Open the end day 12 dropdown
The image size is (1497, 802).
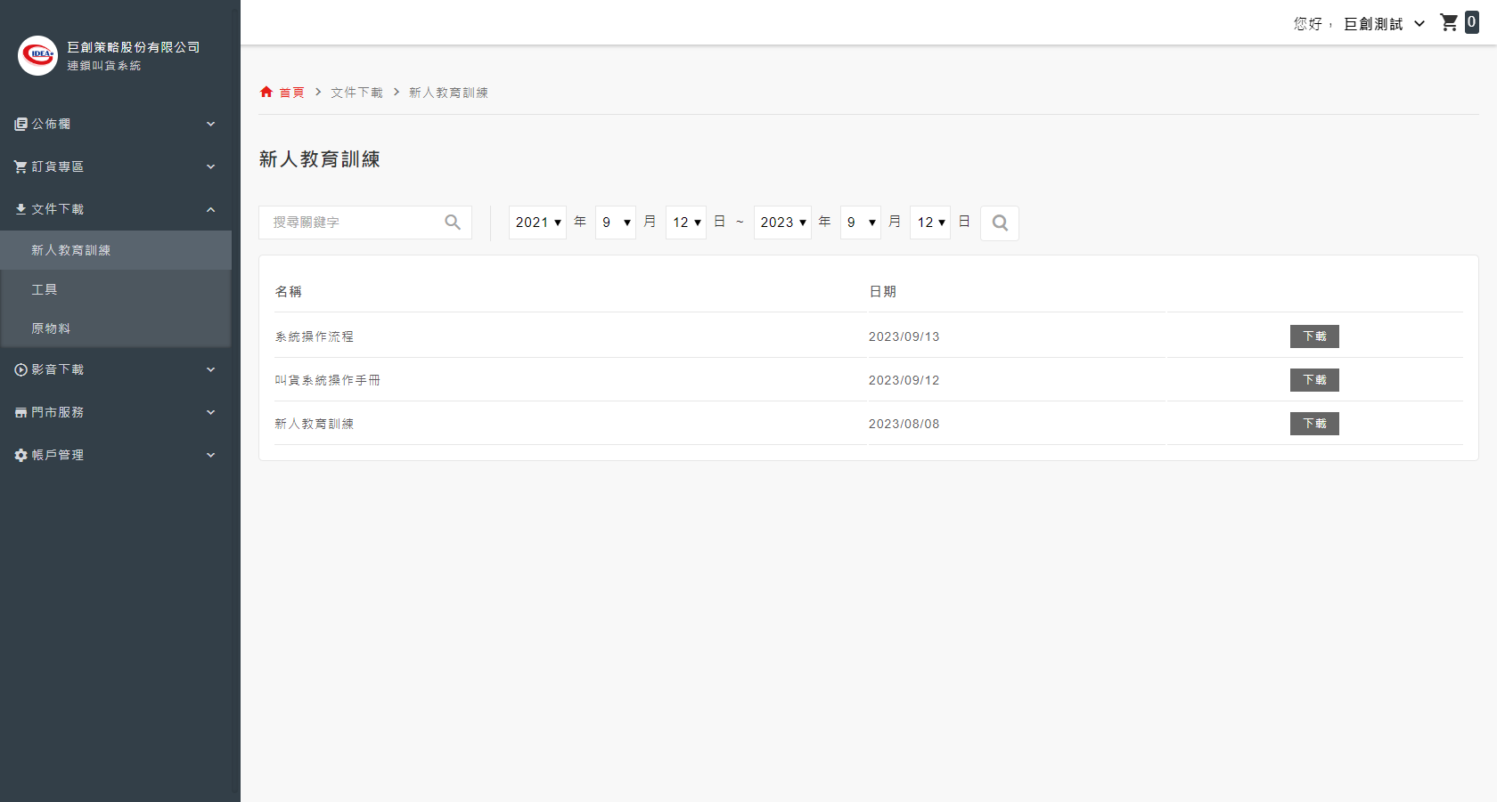(x=930, y=223)
